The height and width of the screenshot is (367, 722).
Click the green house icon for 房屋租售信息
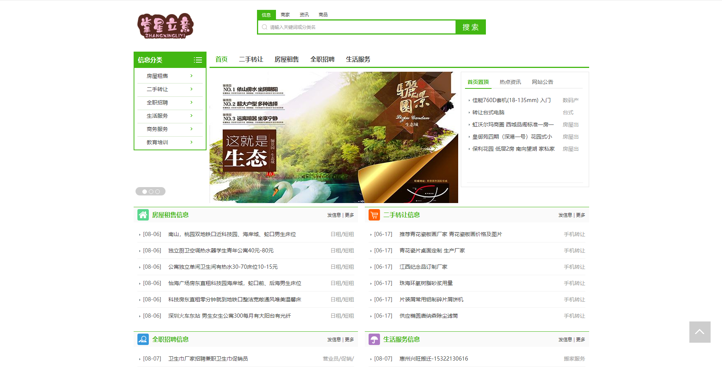tap(143, 215)
